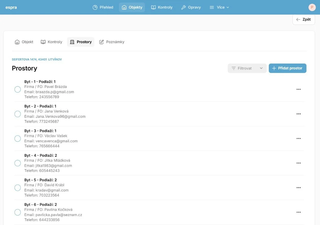320x225 pixels.
Task: Click the title Byt - 5 - Podlaží: 2
Action: click(x=40, y=180)
